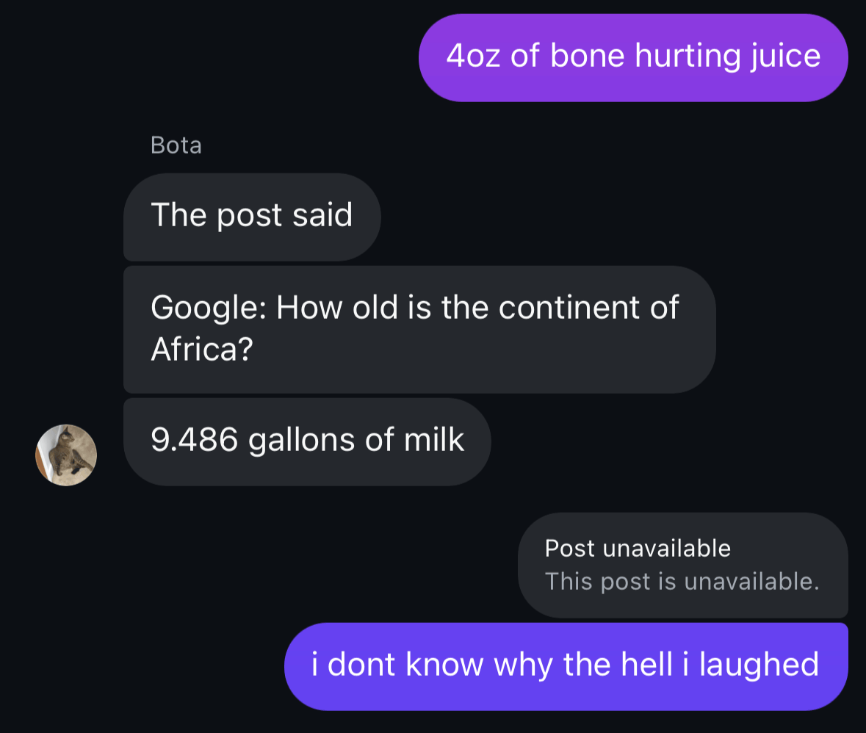Tap the "4oz of bone hurting juice" bubble
Image resolution: width=866 pixels, height=733 pixels.
pyautogui.click(x=632, y=57)
